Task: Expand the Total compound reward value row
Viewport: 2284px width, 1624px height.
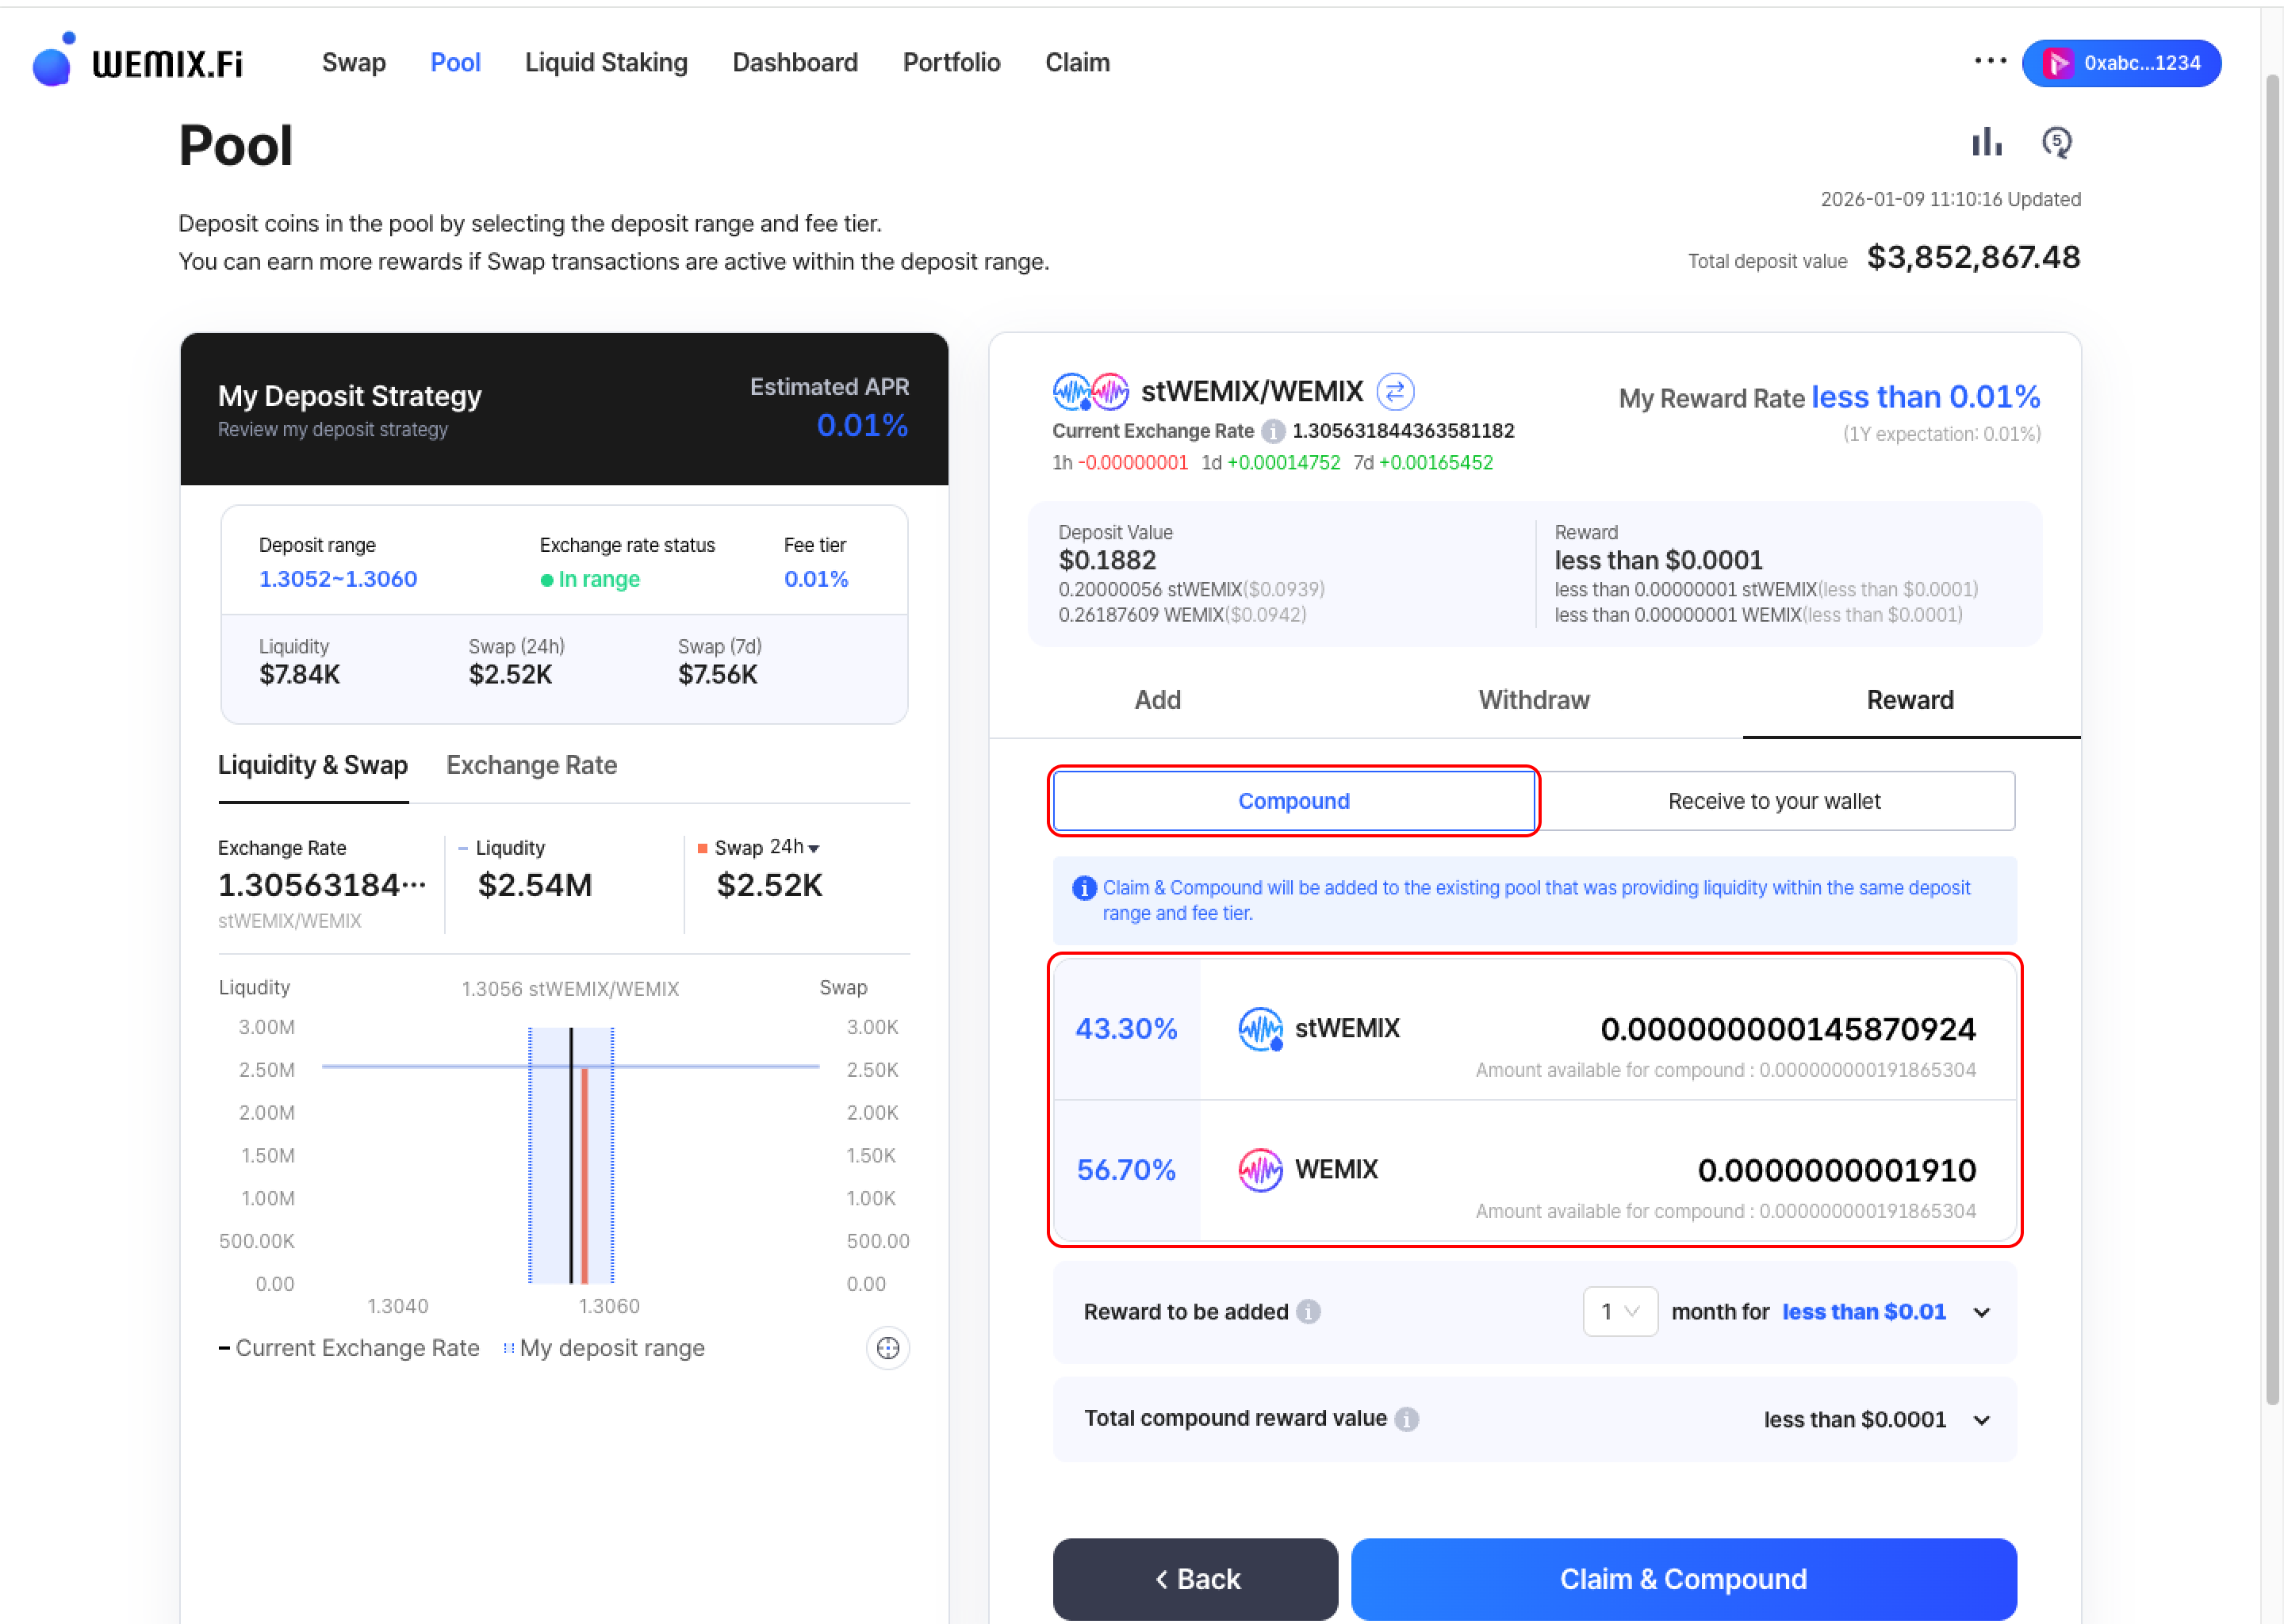Action: pyautogui.click(x=1981, y=1420)
